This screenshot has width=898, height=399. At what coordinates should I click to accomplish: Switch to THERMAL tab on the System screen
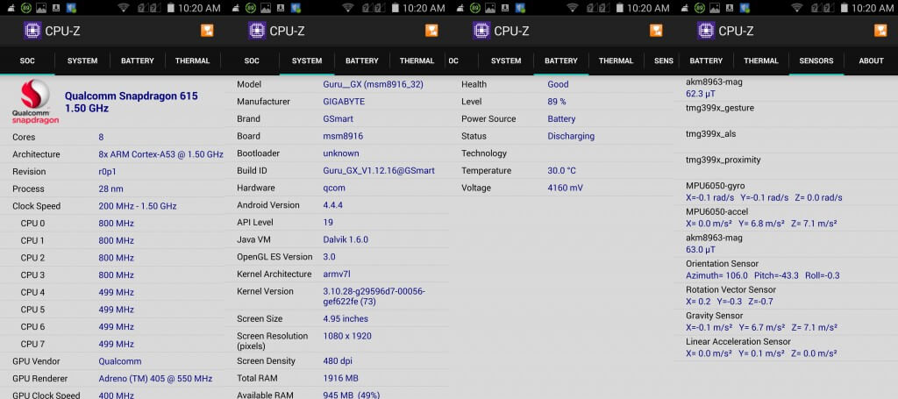click(417, 61)
